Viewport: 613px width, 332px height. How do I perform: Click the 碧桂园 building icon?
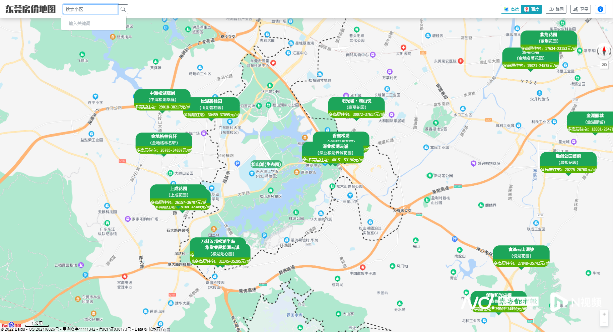428,35
